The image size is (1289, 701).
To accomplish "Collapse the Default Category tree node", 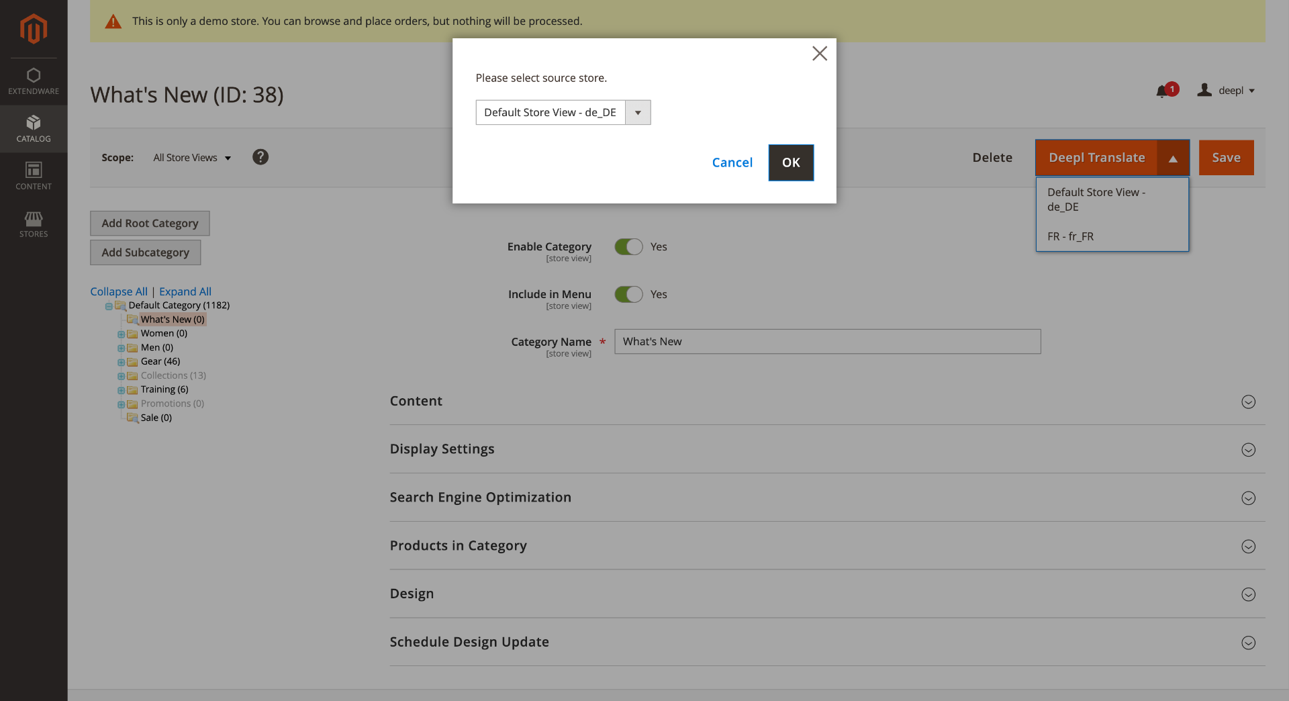I will pyautogui.click(x=109, y=306).
